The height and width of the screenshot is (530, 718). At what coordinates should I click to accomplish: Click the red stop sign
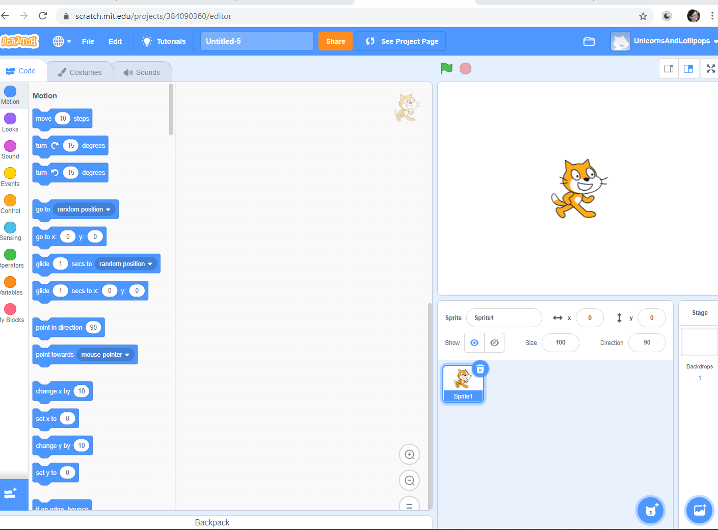click(x=465, y=68)
